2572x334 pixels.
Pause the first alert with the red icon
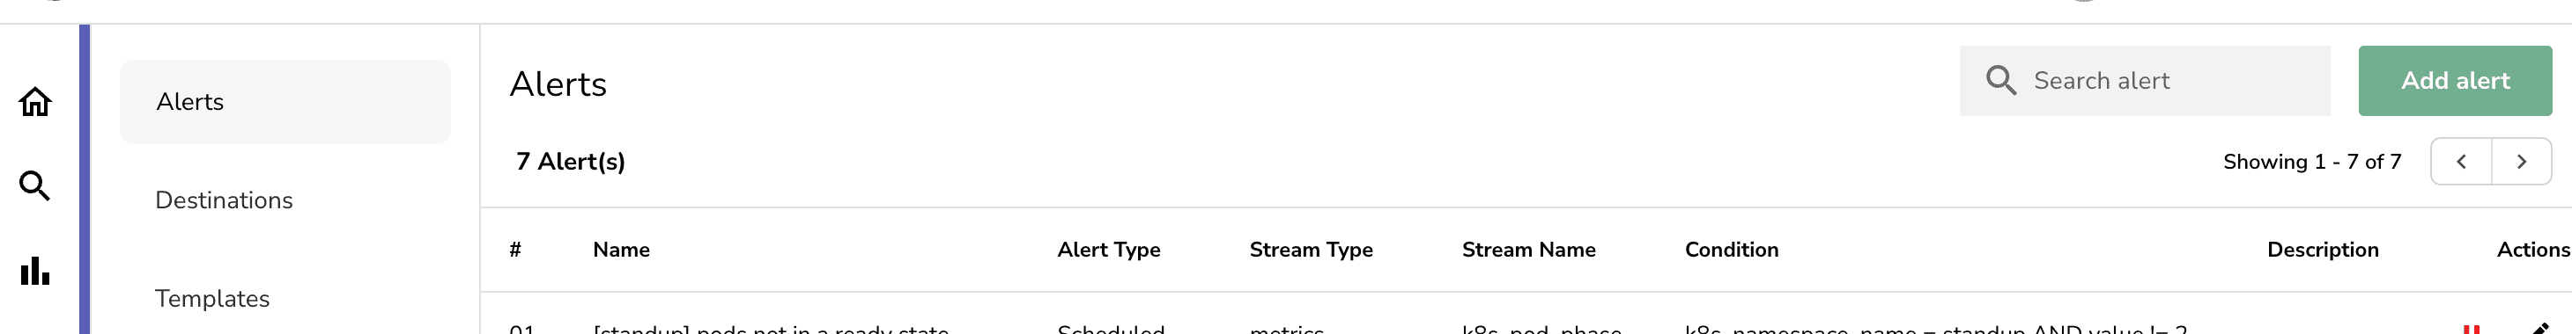[2470, 329]
